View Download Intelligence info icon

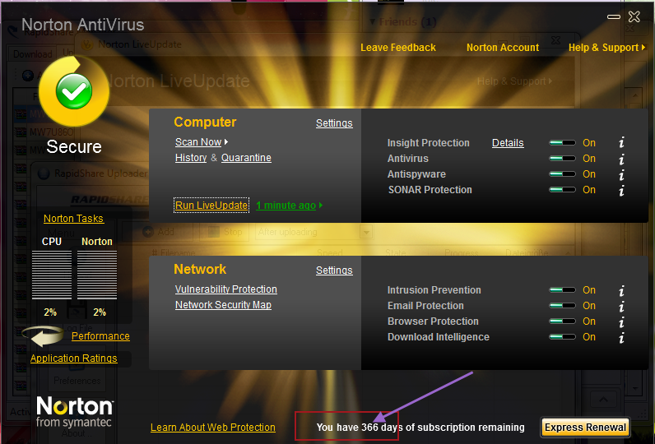click(621, 337)
